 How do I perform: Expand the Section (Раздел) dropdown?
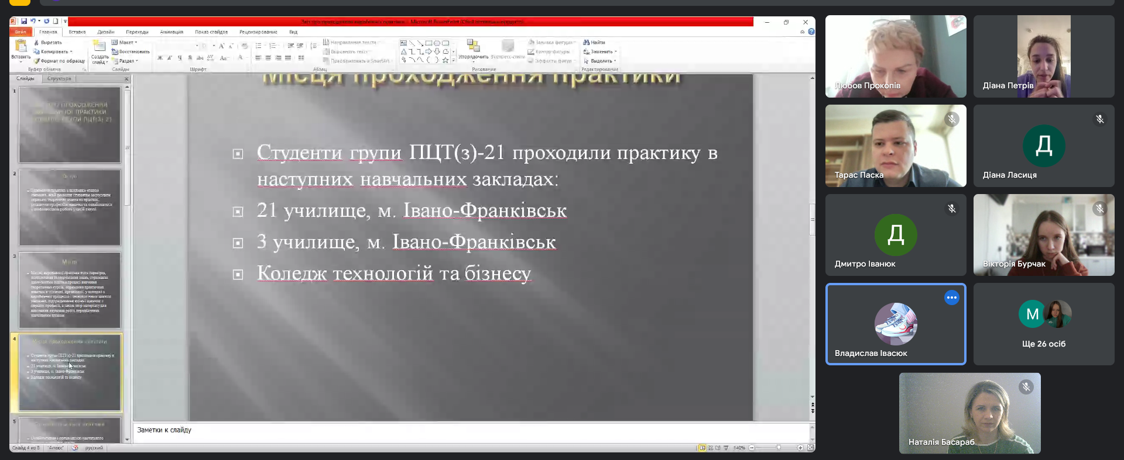tap(137, 61)
